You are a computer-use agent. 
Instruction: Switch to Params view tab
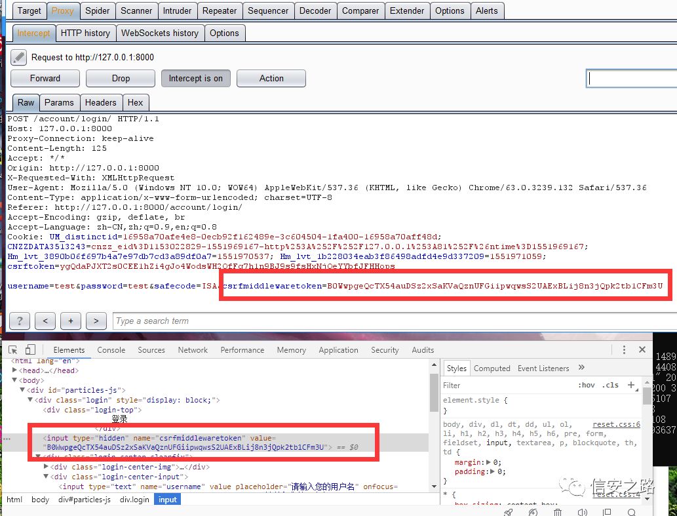[59, 103]
